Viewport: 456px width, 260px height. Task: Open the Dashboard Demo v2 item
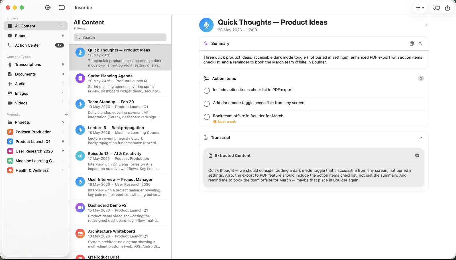[x=120, y=213]
